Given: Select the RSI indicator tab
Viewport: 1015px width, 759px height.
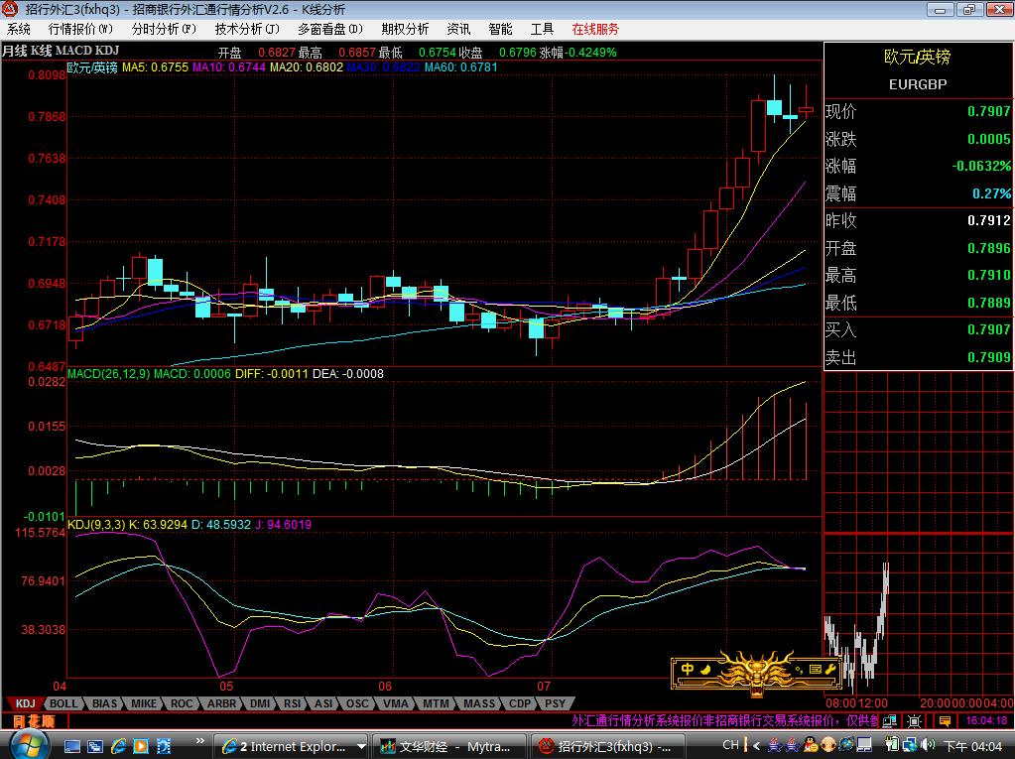Looking at the screenshot, I should coord(292,703).
